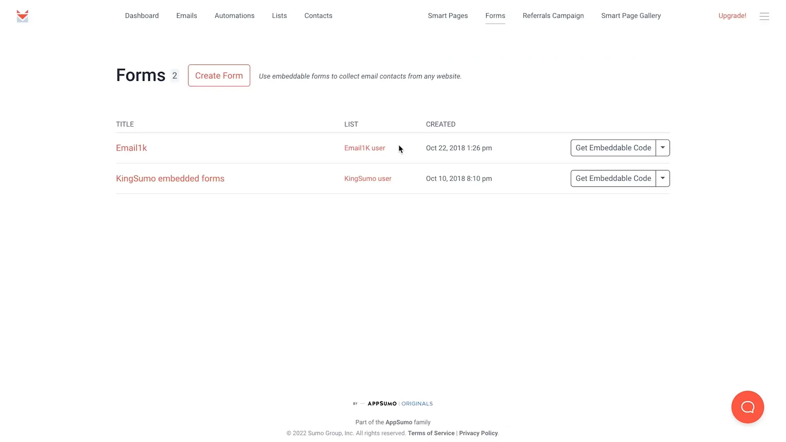Click the forms count badge 2
The image size is (786, 442).
click(174, 75)
